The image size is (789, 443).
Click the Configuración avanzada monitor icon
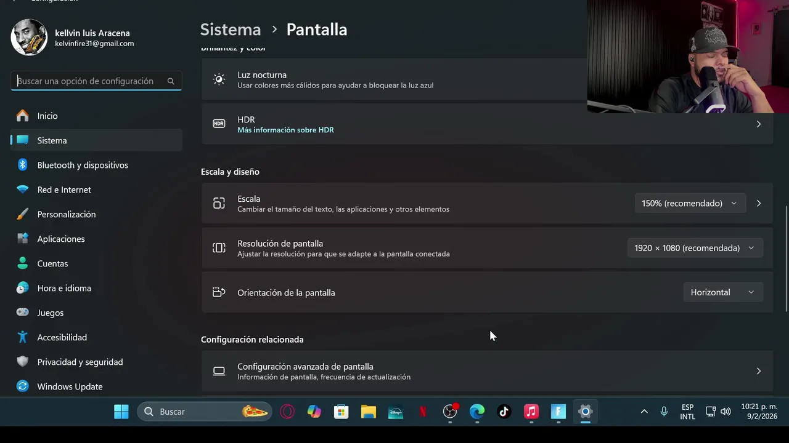[x=219, y=371]
